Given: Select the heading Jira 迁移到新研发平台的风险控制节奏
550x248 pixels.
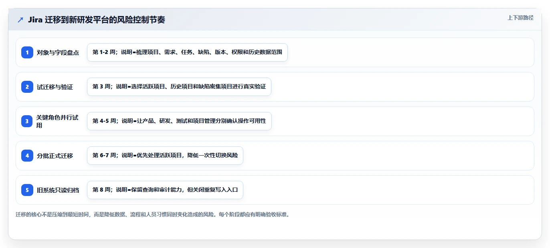Looking at the screenshot, I should (97, 20).
